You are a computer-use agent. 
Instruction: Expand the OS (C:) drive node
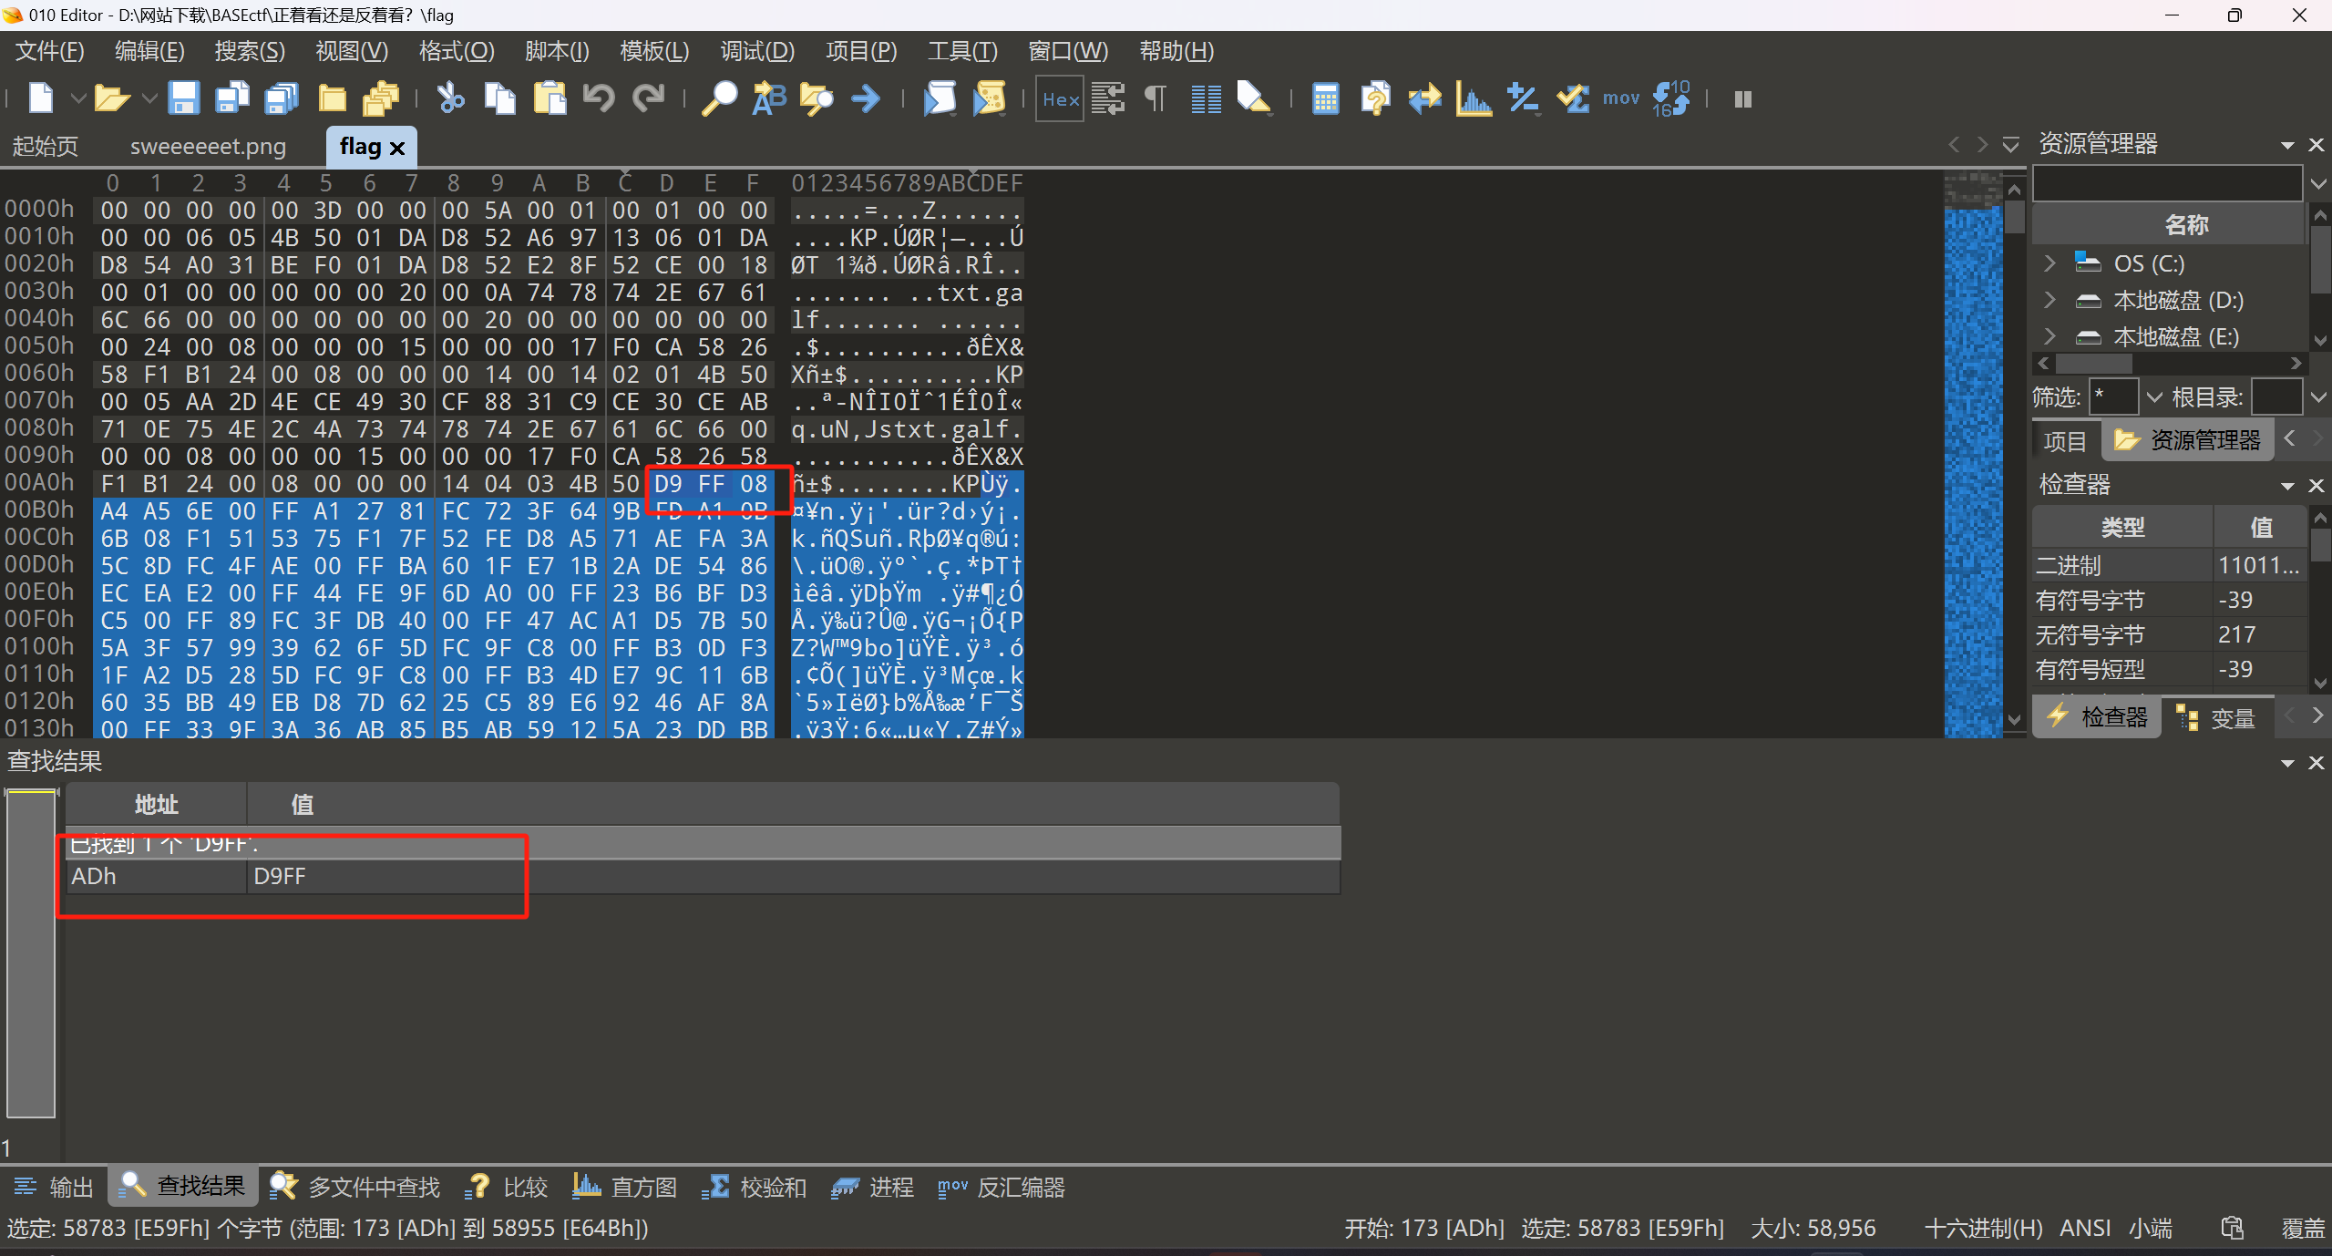[2049, 263]
